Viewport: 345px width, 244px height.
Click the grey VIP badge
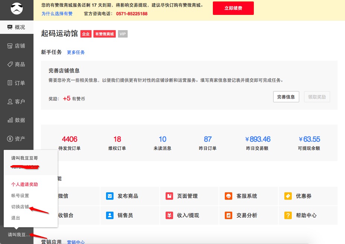click(x=123, y=34)
